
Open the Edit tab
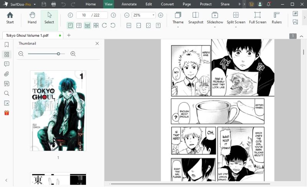[149, 4]
